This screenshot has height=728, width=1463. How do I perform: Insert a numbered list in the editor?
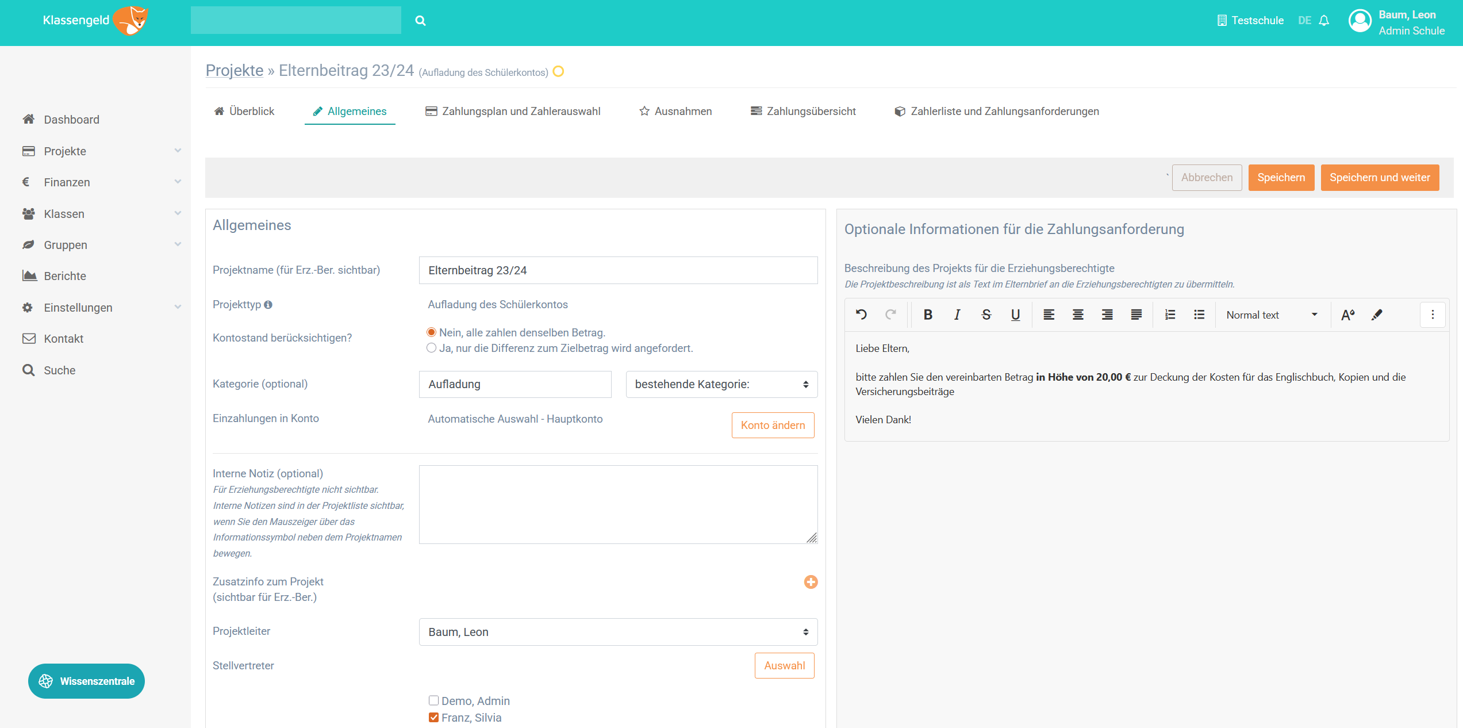tap(1170, 315)
